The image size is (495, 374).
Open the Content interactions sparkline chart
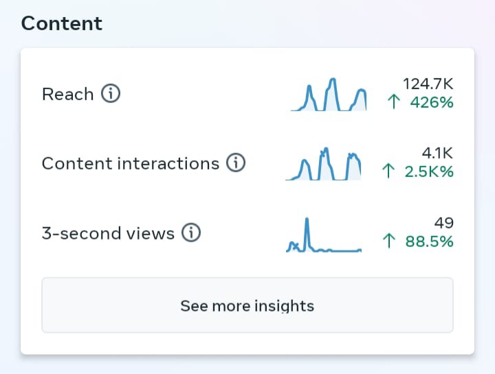point(323,165)
